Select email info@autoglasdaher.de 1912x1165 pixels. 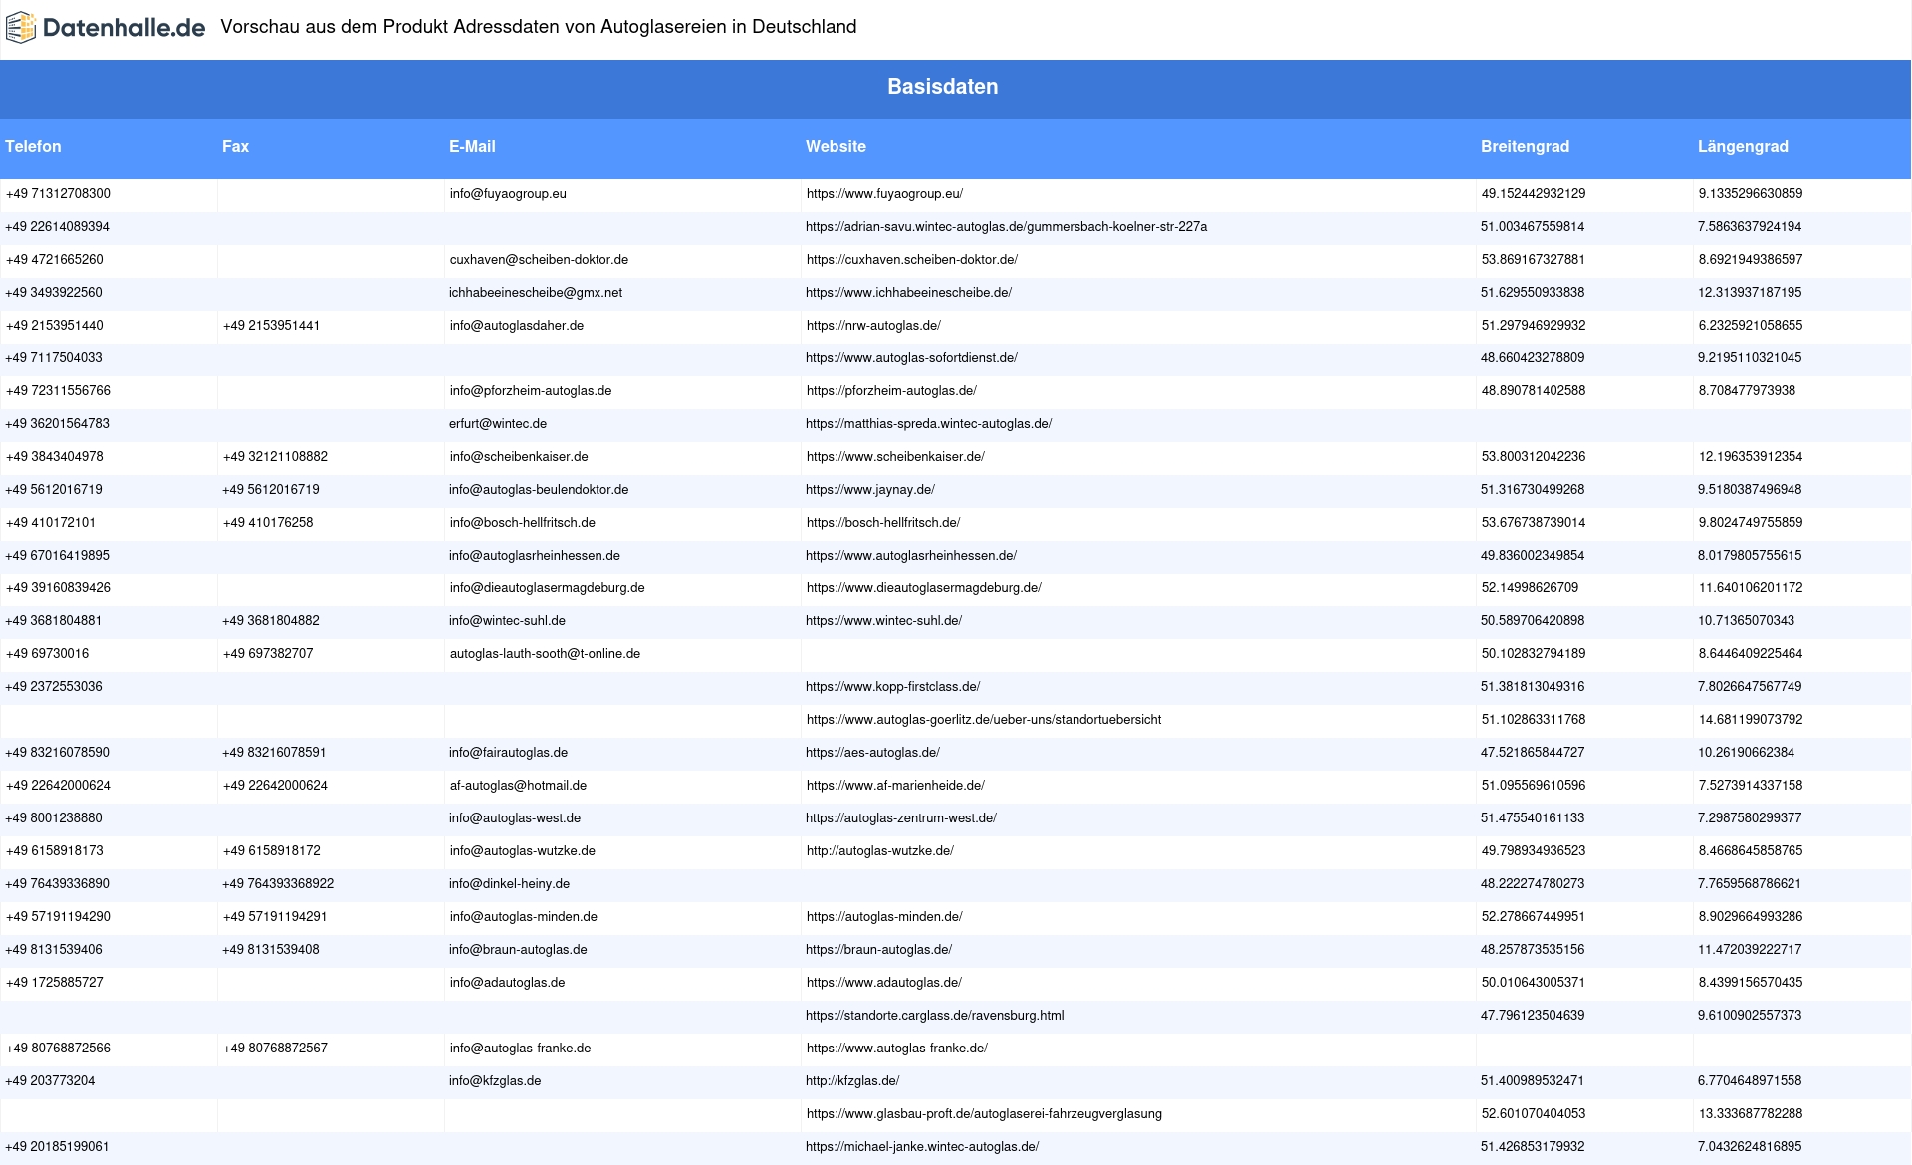[x=517, y=326]
